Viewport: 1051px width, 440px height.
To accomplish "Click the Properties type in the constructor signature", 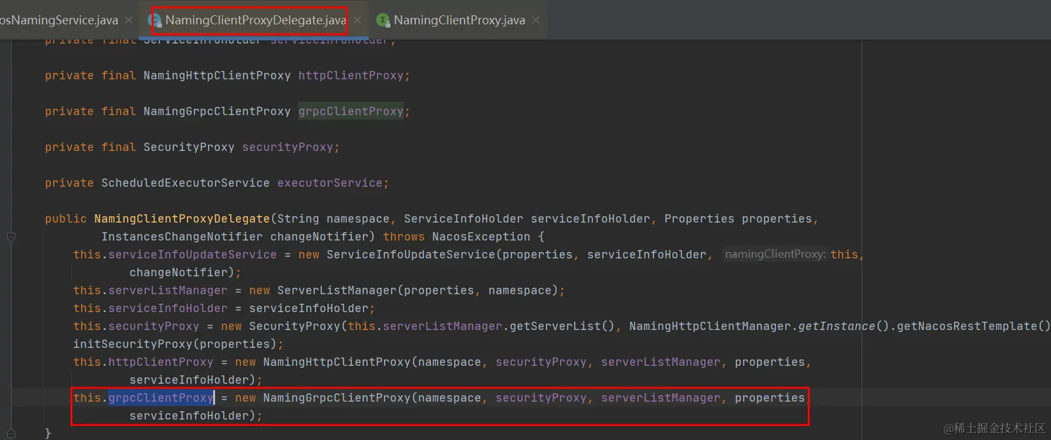I will point(699,219).
